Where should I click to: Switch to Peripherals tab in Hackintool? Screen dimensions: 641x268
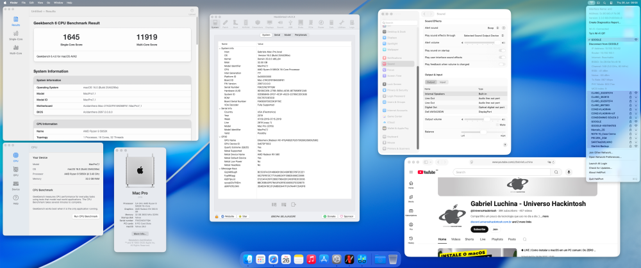(x=301, y=35)
